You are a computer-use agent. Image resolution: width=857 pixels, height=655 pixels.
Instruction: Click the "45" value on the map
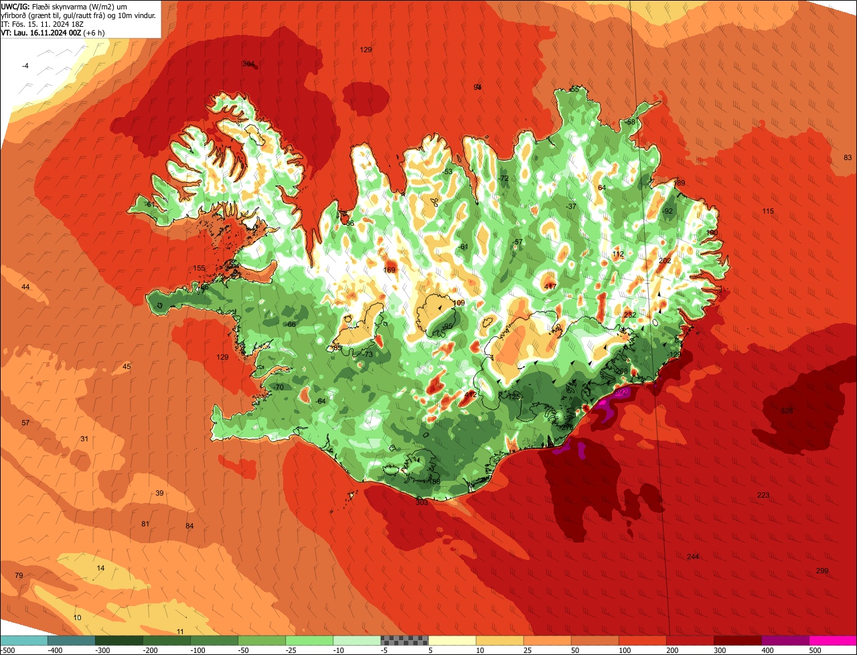coord(127,366)
